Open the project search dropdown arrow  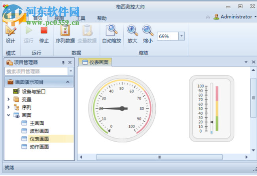click(71, 71)
